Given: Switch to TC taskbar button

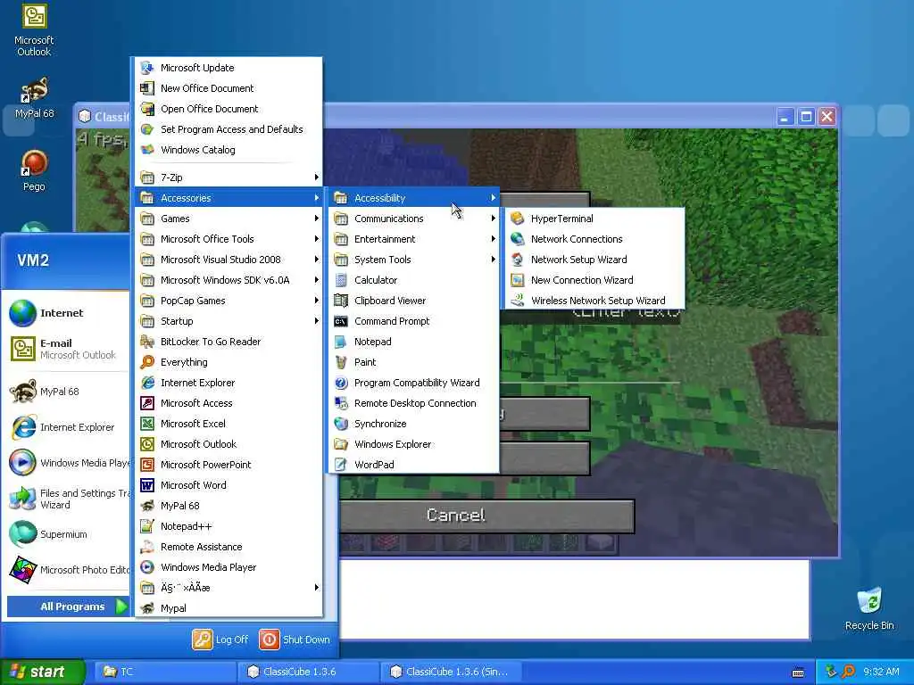Looking at the screenshot, I should (x=165, y=672).
